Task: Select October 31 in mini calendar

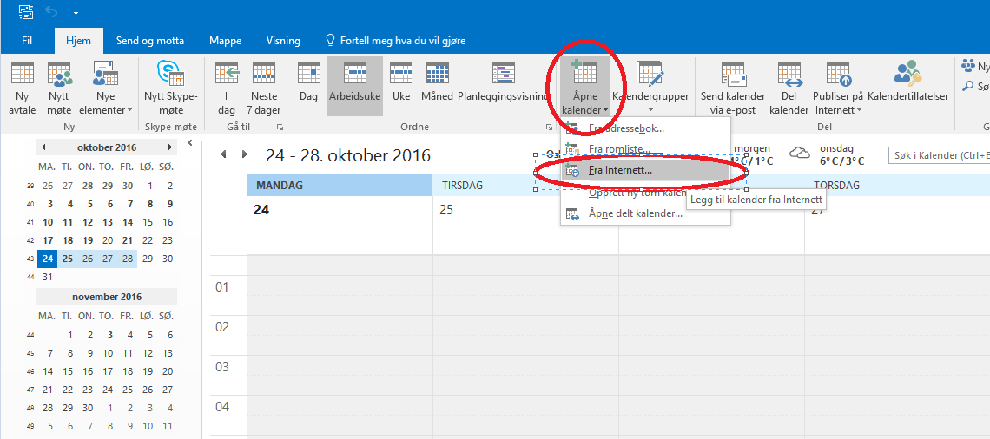Action: (48, 277)
